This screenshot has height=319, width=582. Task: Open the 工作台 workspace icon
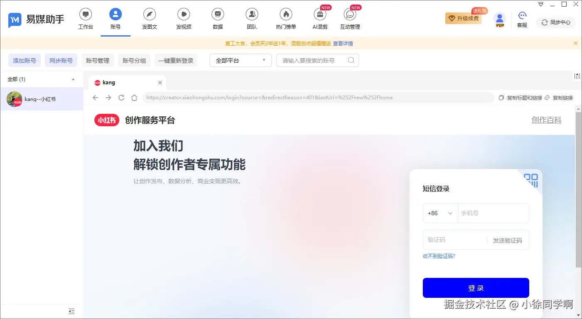click(x=86, y=17)
